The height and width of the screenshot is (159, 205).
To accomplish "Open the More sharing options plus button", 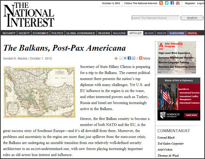I will tap(140, 58).
